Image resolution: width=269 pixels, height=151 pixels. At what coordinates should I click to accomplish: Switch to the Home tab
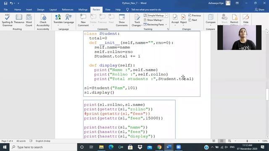point(18,10)
